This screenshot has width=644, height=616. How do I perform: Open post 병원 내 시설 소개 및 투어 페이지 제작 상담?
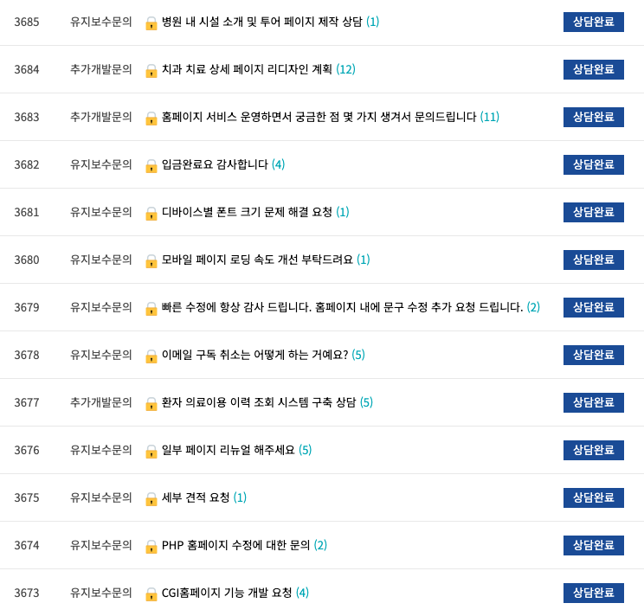pyautogui.click(x=261, y=22)
